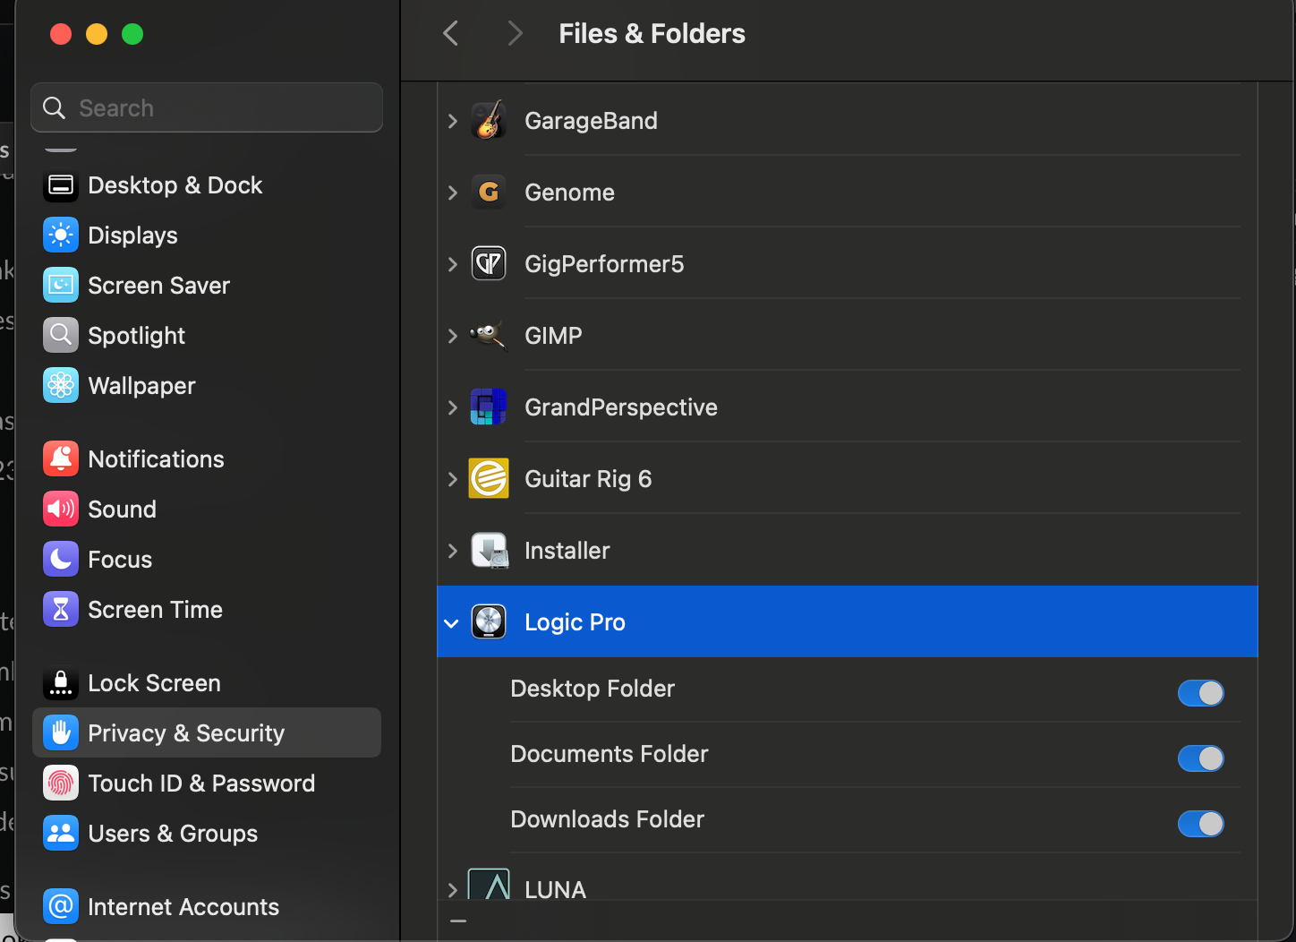Turn off Documents Folder toggle

tap(1200, 758)
